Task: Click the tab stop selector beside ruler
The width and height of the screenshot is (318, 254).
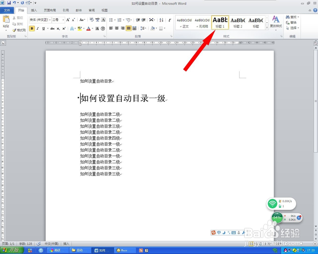Action: (3, 43)
